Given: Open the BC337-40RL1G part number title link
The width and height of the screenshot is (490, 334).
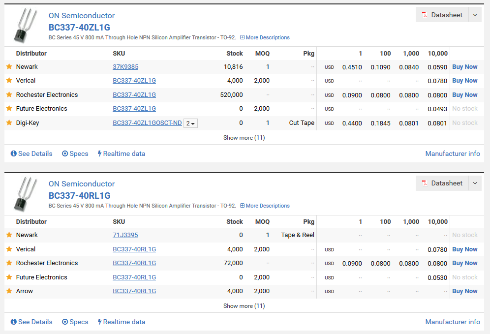Looking at the screenshot, I should (79, 196).
